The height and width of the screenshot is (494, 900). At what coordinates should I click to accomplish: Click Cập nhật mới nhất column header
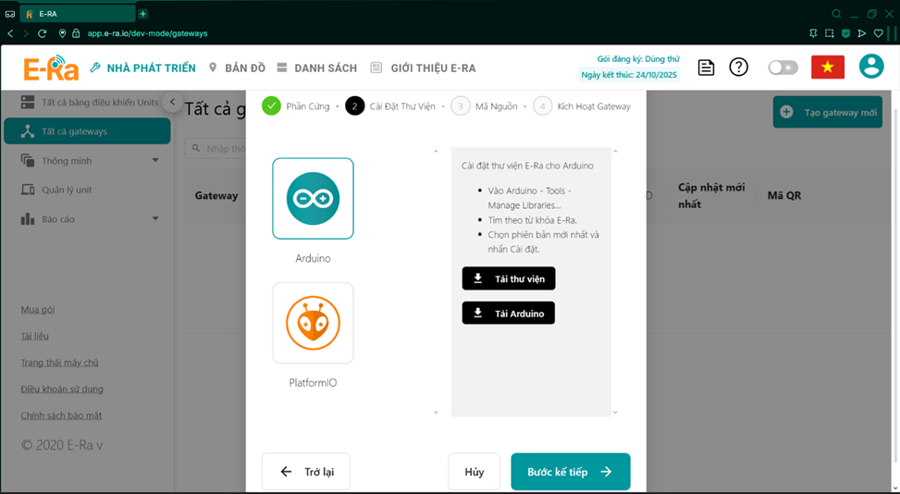tap(711, 195)
